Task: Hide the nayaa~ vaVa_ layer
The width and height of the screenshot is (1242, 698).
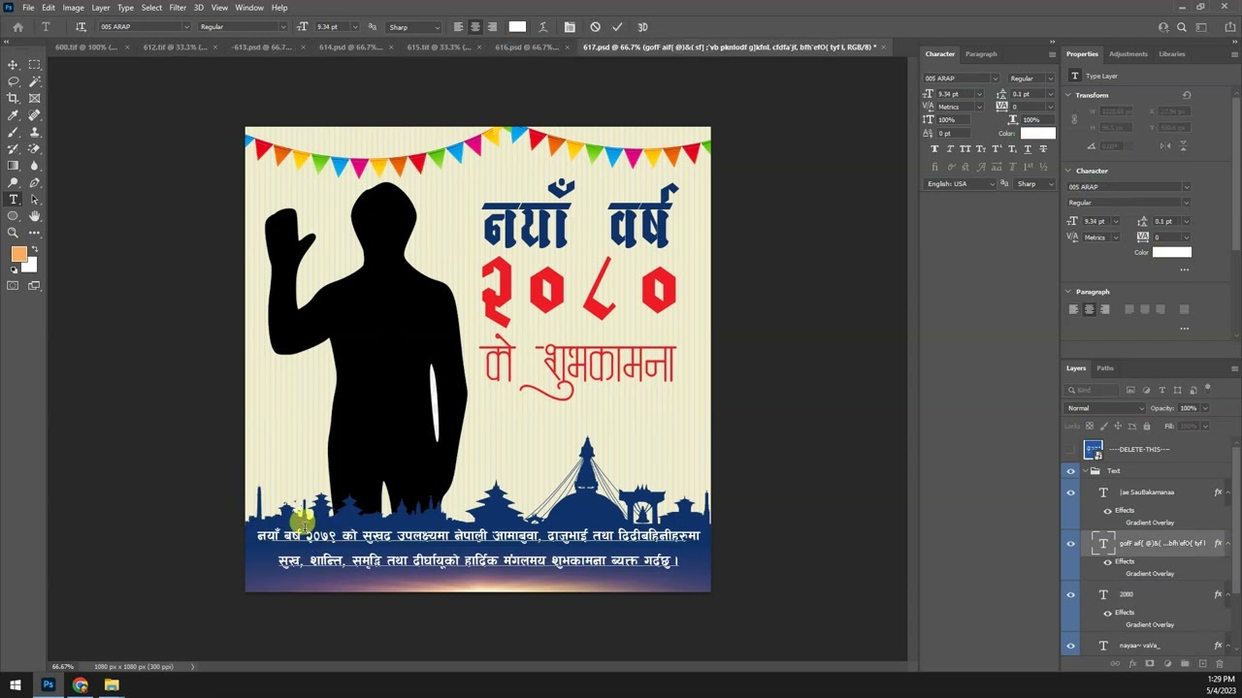Action: [1070, 646]
